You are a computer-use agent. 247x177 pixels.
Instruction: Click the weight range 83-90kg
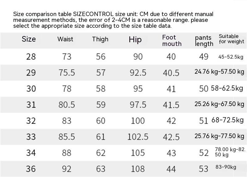pyautogui.click(x=226, y=167)
